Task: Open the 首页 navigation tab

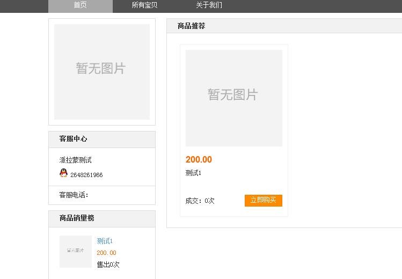Action: pos(81,6)
